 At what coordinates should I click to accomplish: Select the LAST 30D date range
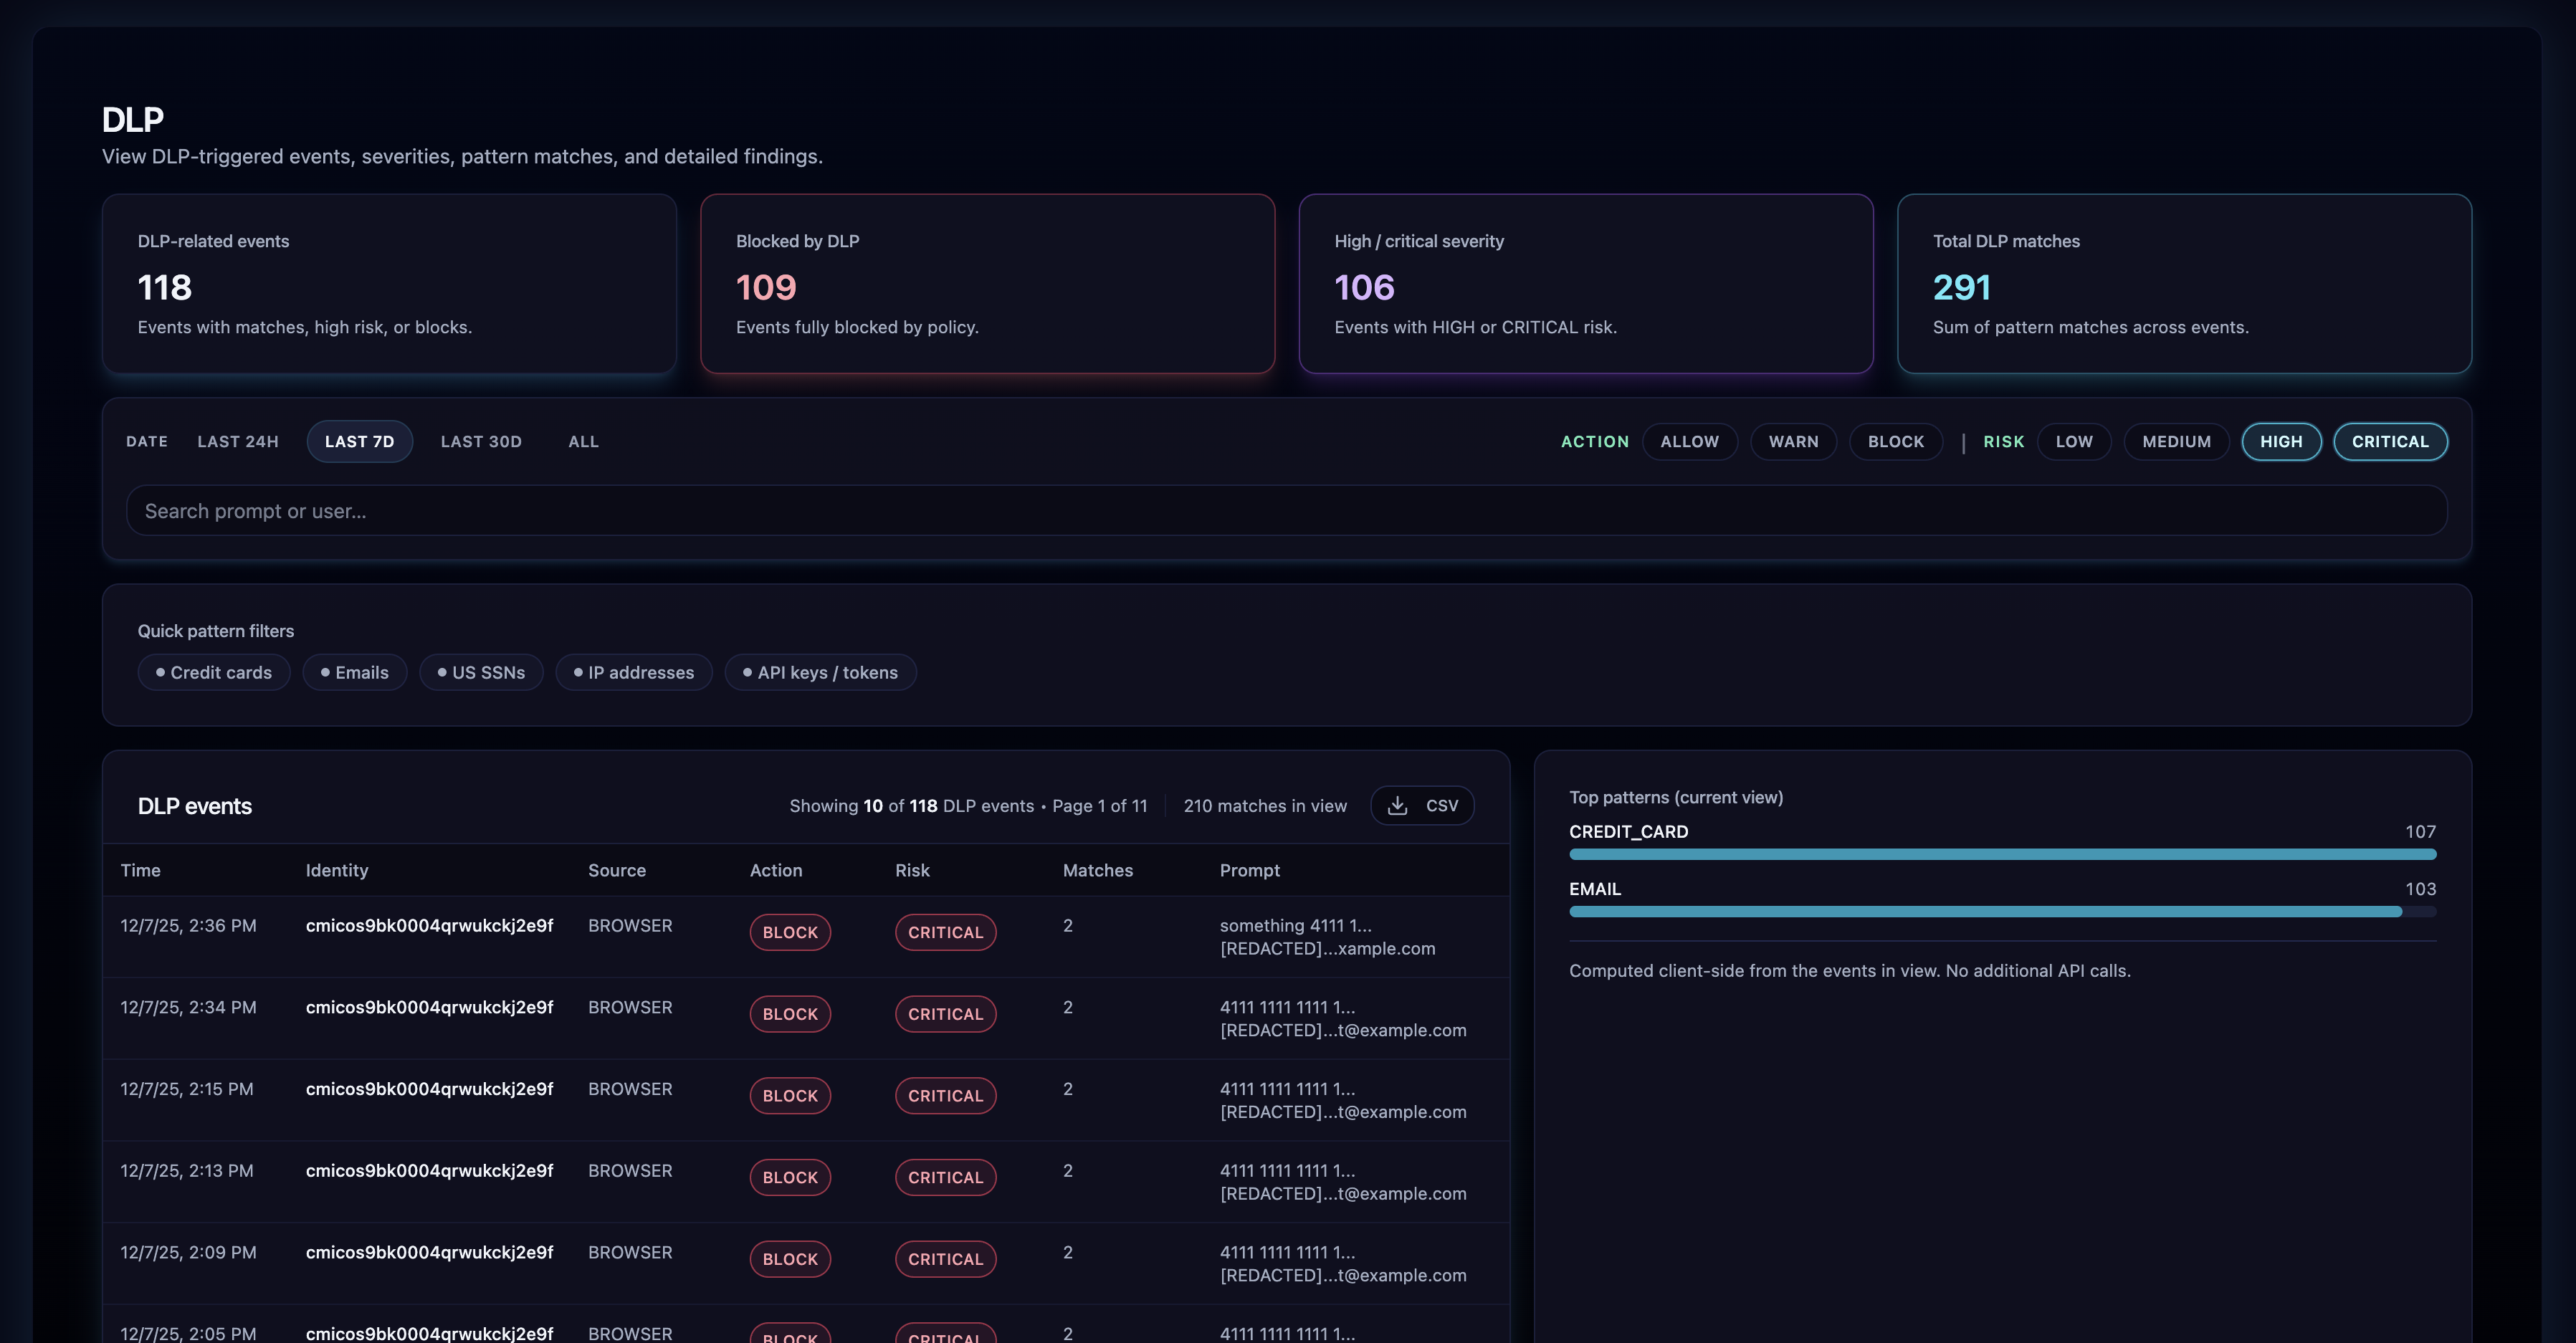[x=481, y=441]
